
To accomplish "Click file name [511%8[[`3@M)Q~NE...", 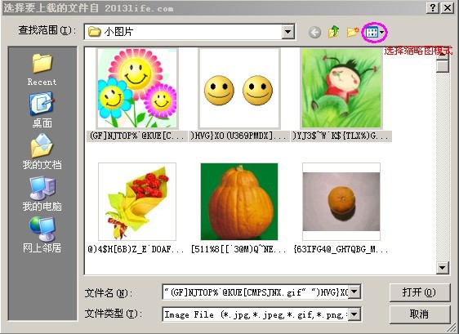I will pyautogui.click(x=238, y=249).
